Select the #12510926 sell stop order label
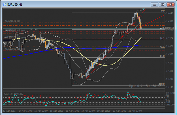 tap(14, 49)
